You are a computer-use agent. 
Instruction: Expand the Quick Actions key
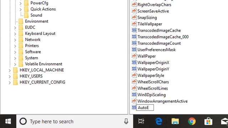point(21,9)
